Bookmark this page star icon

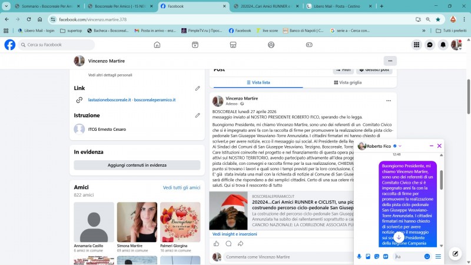click(x=438, y=19)
